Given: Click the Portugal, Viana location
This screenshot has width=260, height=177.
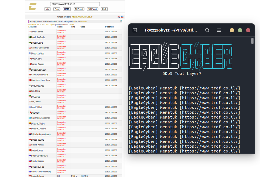Looking at the screenshot, I should 37,150.
